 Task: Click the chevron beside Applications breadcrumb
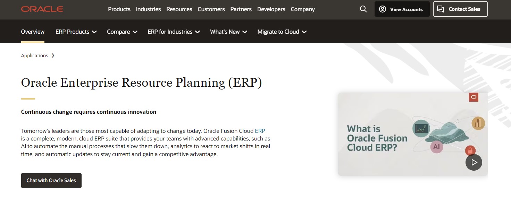(53, 55)
